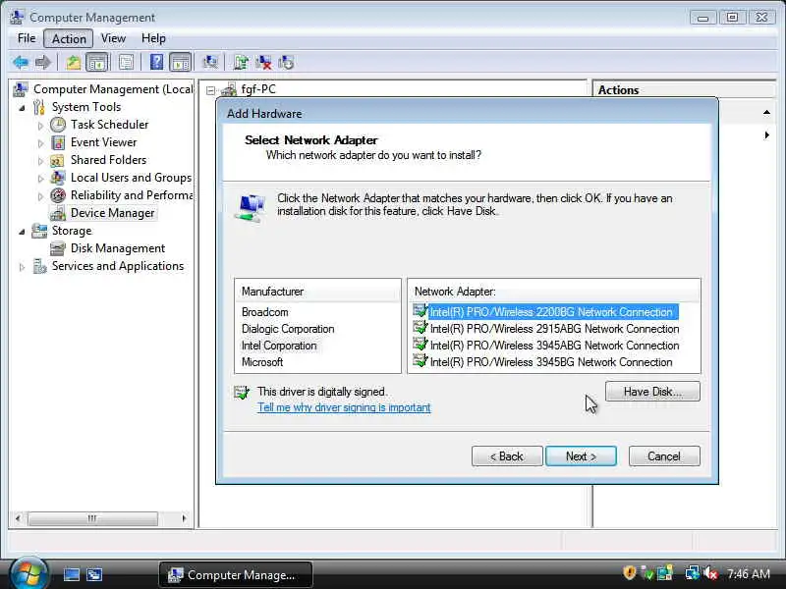The height and width of the screenshot is (589, 786).
Task: Expand the Task Scheduler node arrow
Action: click(x=40, y=126)
